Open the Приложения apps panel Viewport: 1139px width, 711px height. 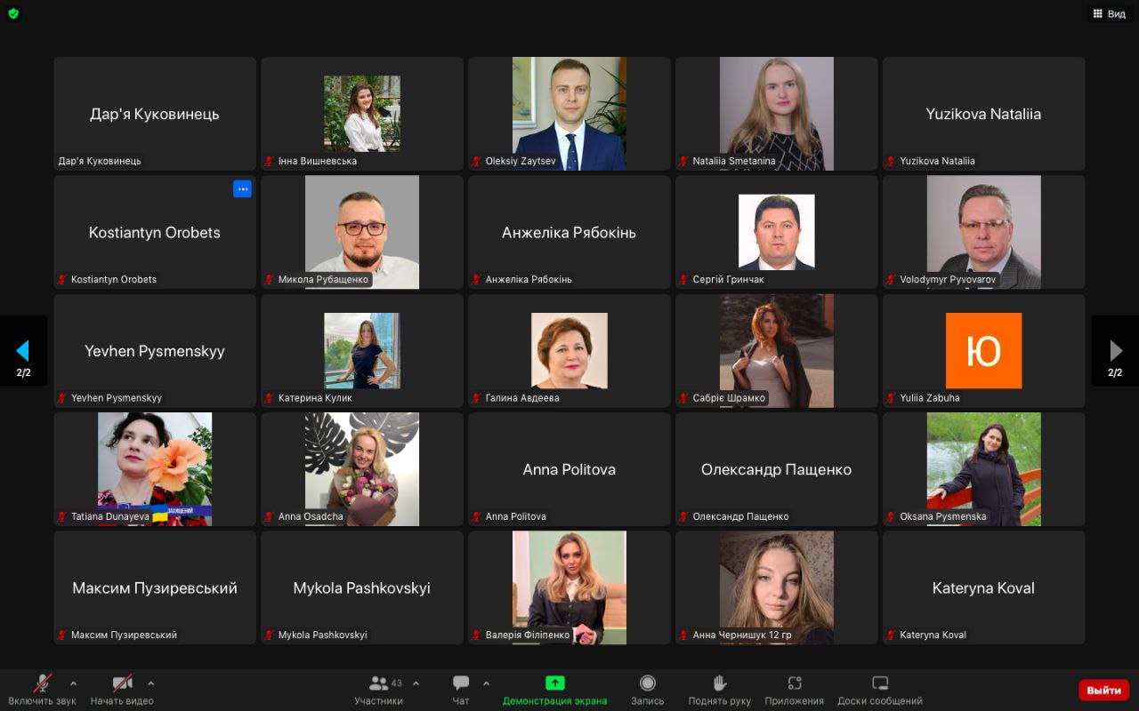794,690
